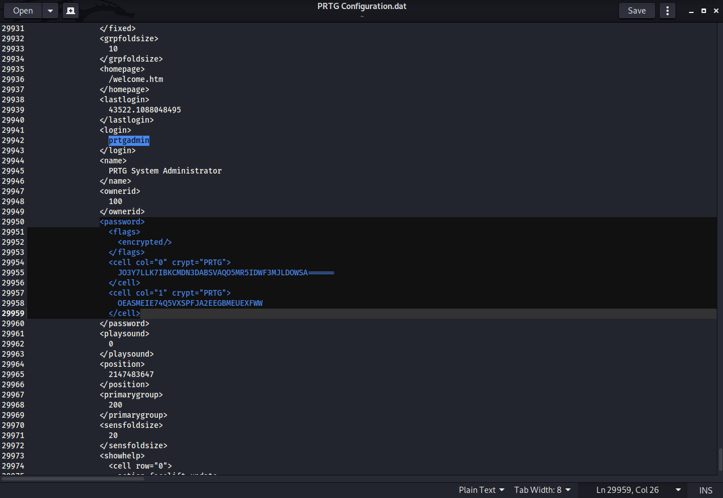Select the highlighted prtgadmin login text
This screenshot has height=498, width=723.
(x=129, y=140)
